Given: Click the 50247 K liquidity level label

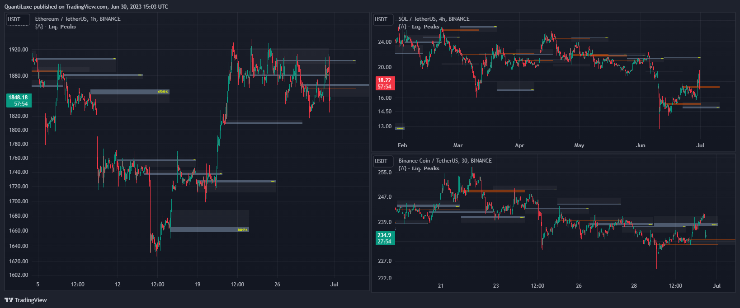Looking at the screenshot, I should [x=243, y=230].
